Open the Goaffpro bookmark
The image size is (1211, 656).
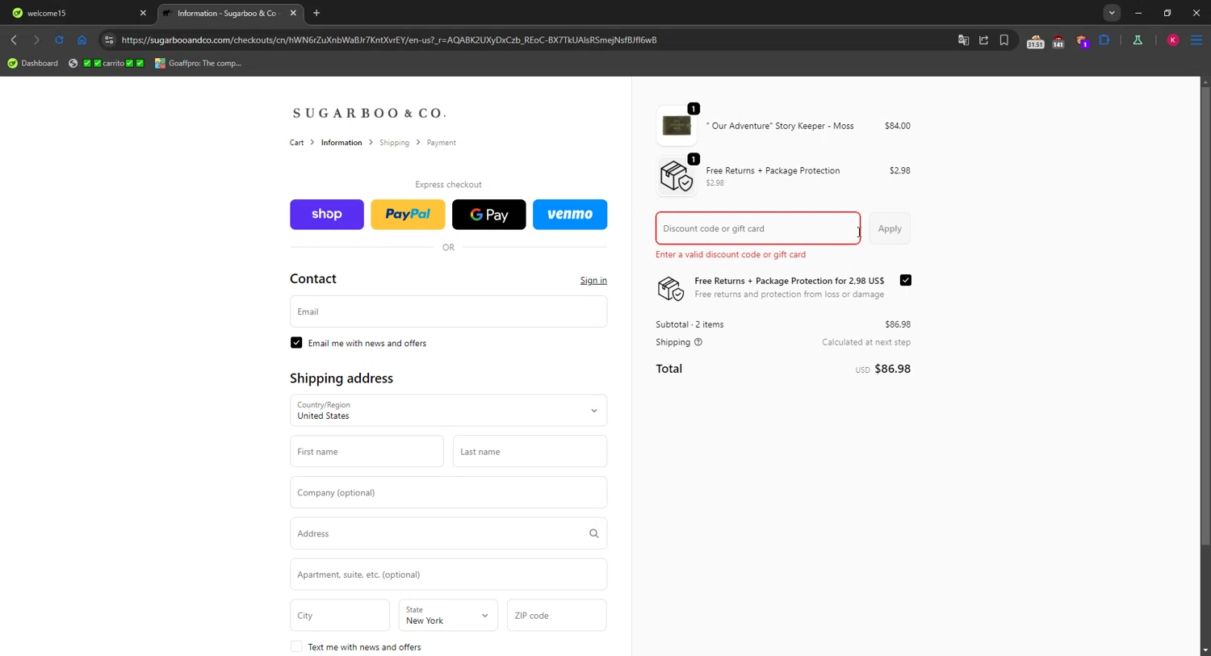tap(198, 63)
